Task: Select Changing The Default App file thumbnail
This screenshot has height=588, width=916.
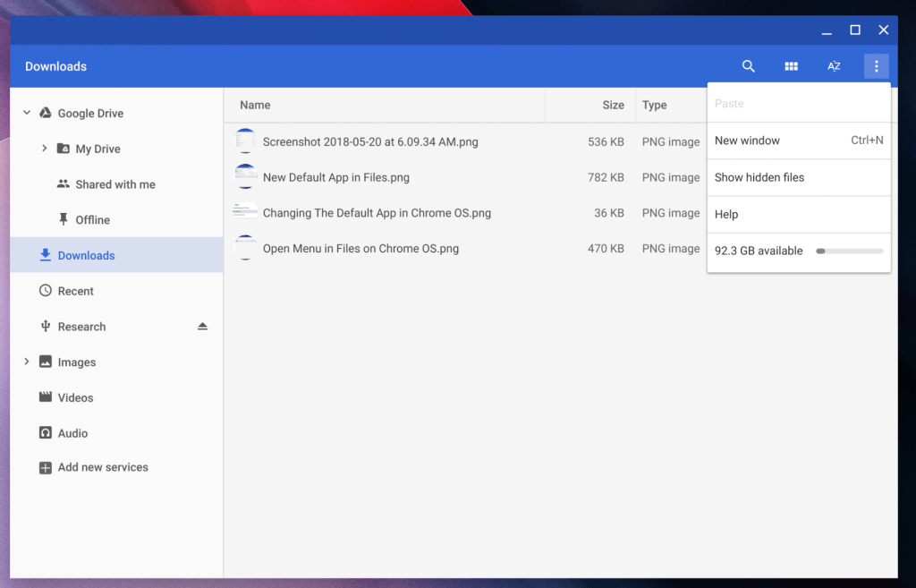Action: click(x=245, y=212)
